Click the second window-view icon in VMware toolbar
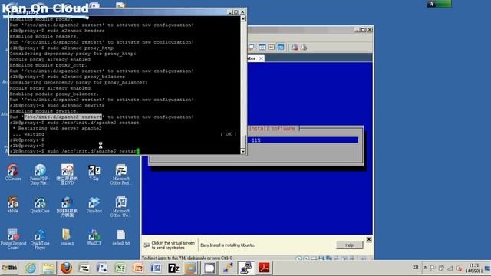Screen dimensions: 491x276 click(x=271, y=48)
